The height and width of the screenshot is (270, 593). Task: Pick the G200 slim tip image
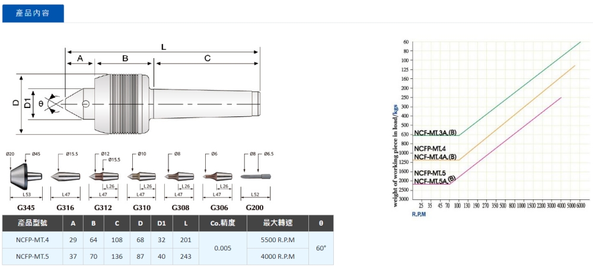(x=256, y=176)
